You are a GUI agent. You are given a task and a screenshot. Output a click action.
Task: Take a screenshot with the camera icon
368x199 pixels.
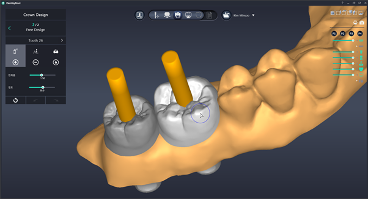362,23
